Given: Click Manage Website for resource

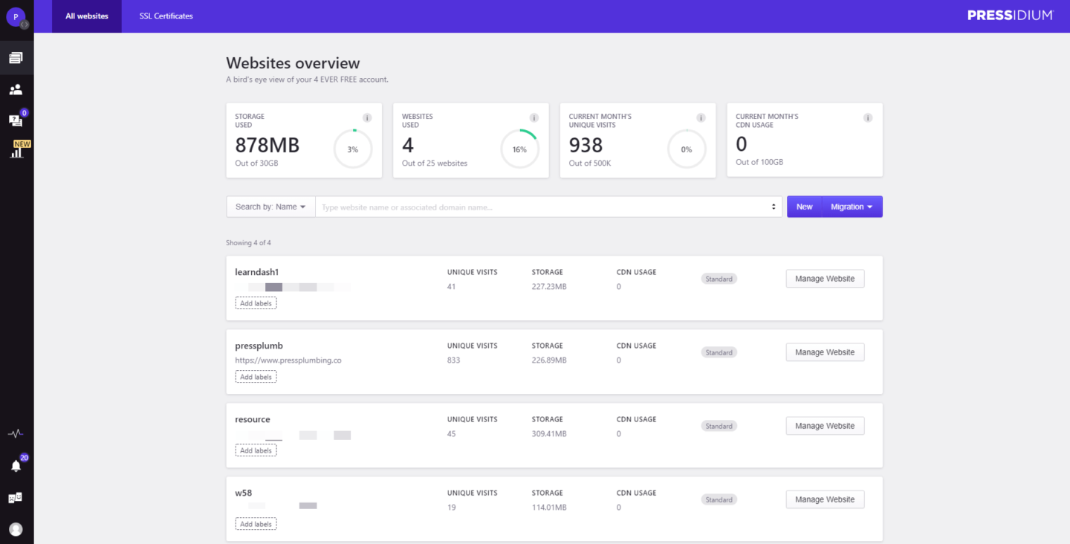Looking at the screenshot, I should coord(825,426).
